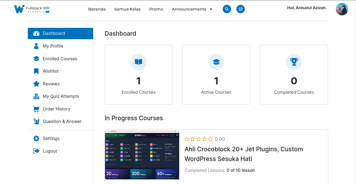The width and height of the screenshot is (356, 184).
Task: Click the first rating star of the course
Action: [187, 139]
